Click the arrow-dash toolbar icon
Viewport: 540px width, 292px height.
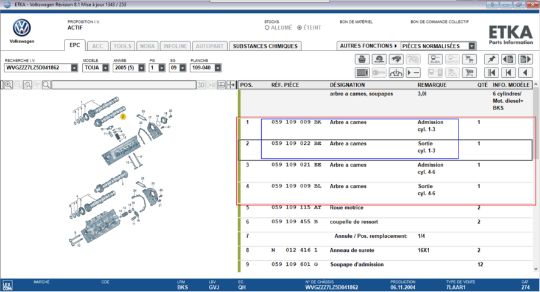click(x=413, y=72)
